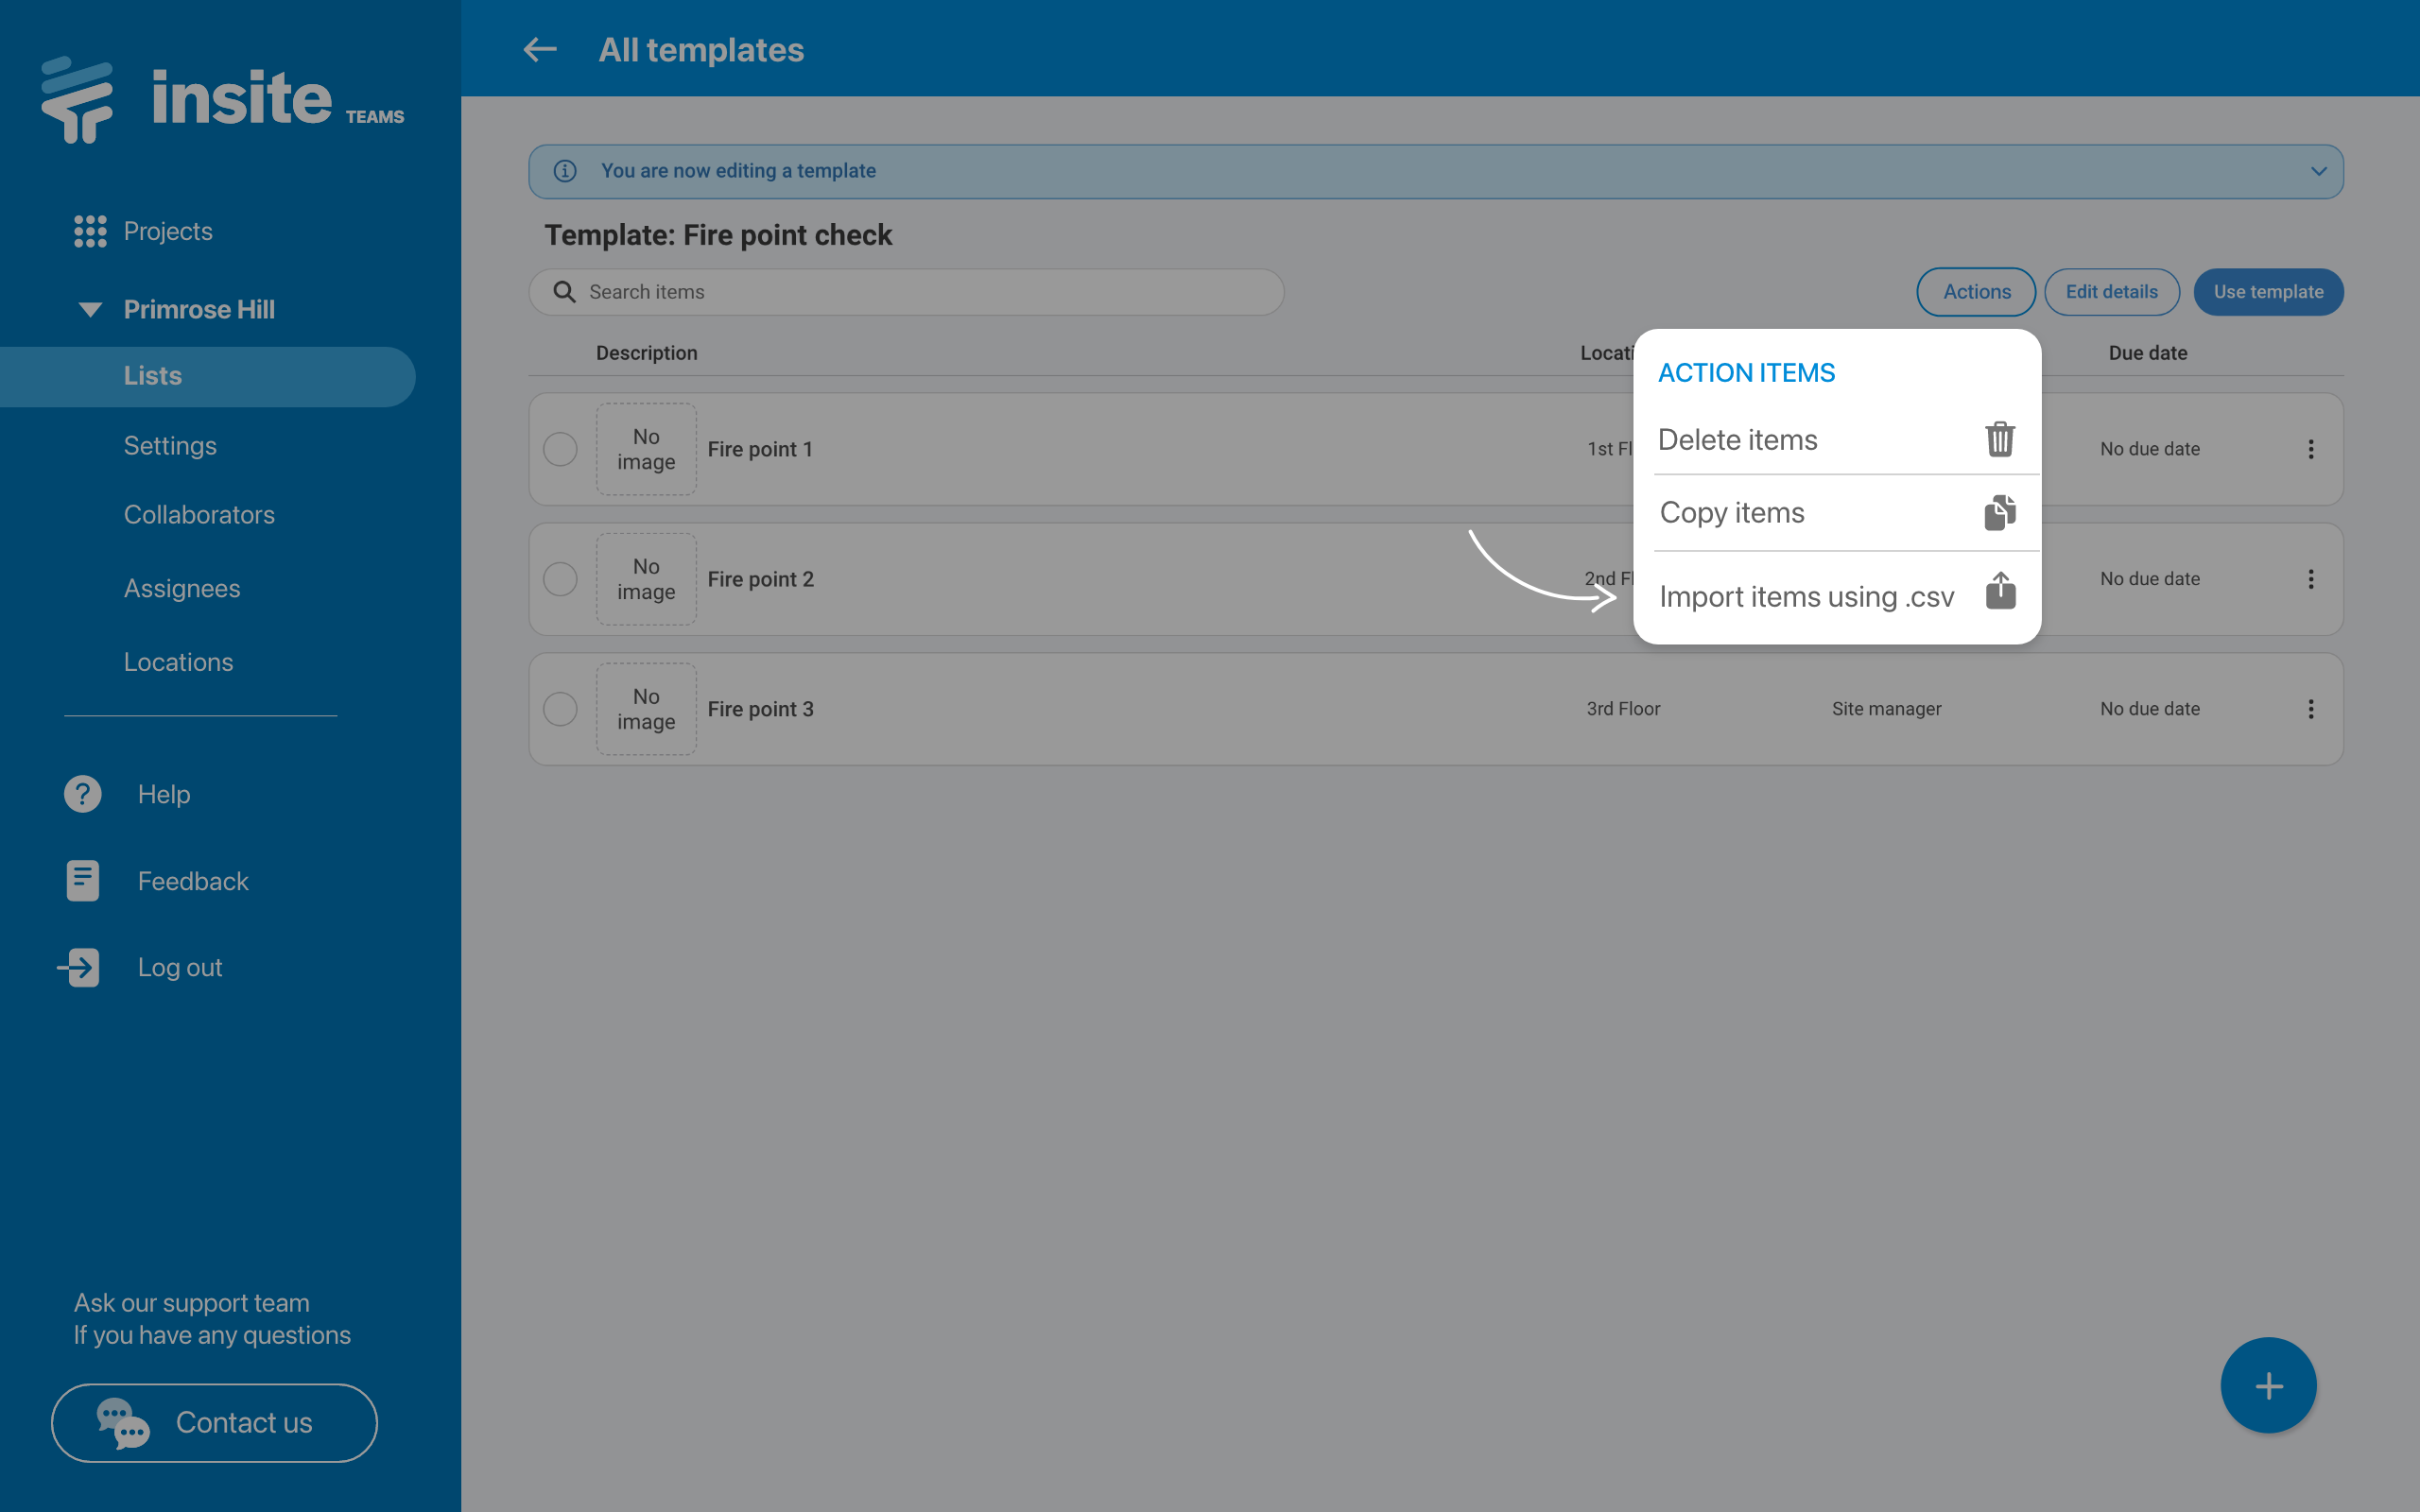Focus the Search items field
The width and height of the screenshot is (2420, 1512).
(920, 292)
